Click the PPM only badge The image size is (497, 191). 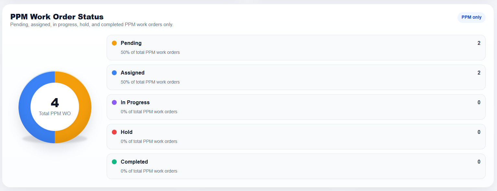pyautogui.click(x=471, y=17)
